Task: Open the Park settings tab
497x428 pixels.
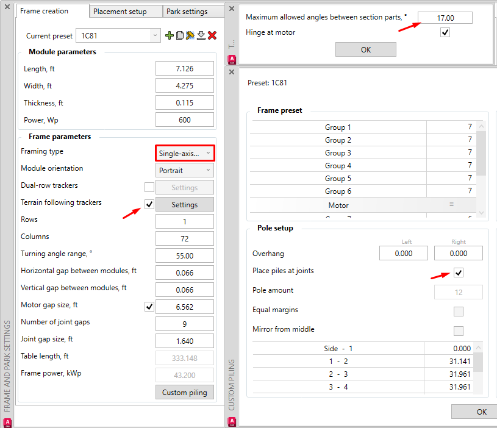Action: 186,12
